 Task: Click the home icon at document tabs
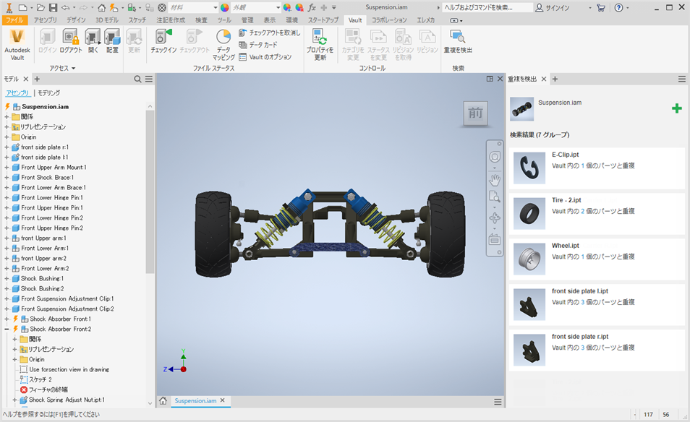163,400
